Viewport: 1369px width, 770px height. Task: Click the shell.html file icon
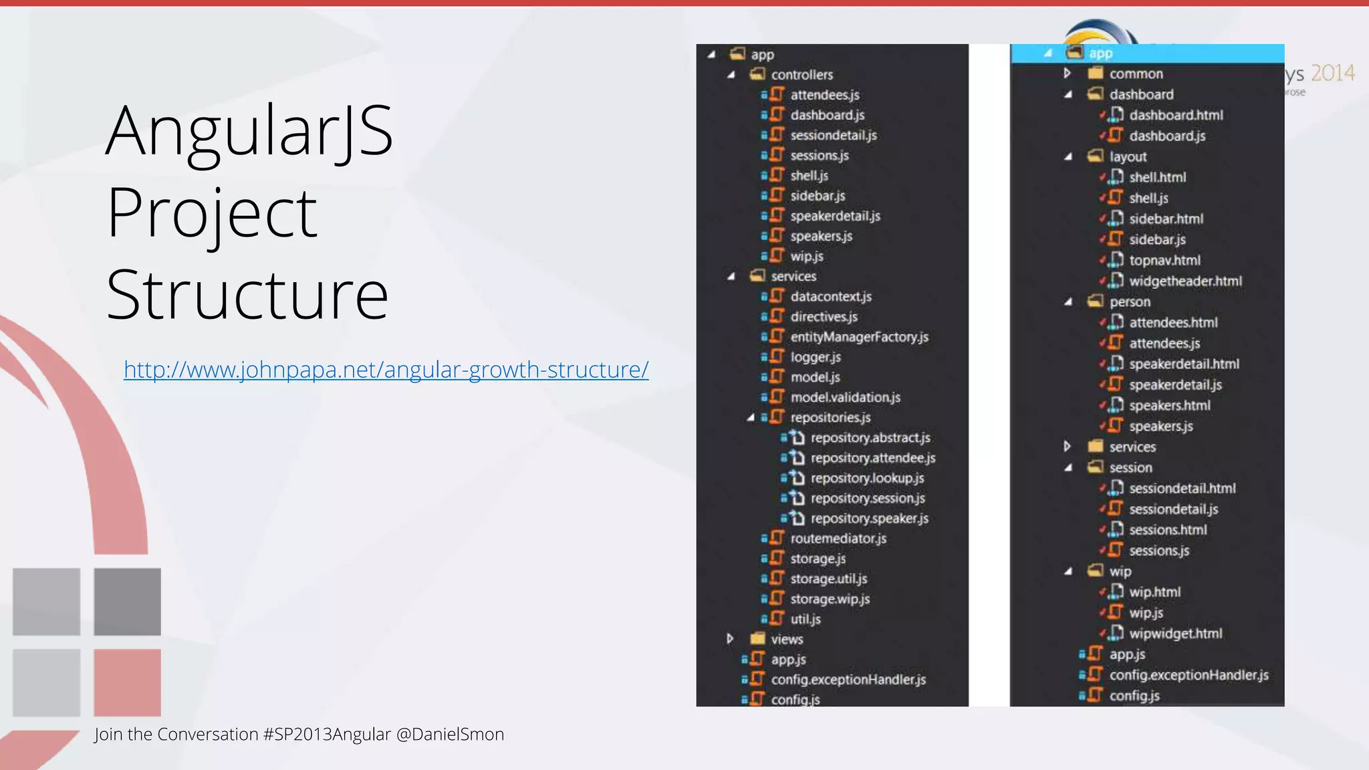click(x=1115, y=177)
